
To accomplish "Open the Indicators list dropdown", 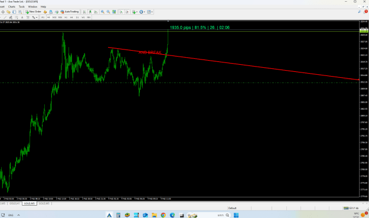I will pyautogui.click(x=135, y=12).
